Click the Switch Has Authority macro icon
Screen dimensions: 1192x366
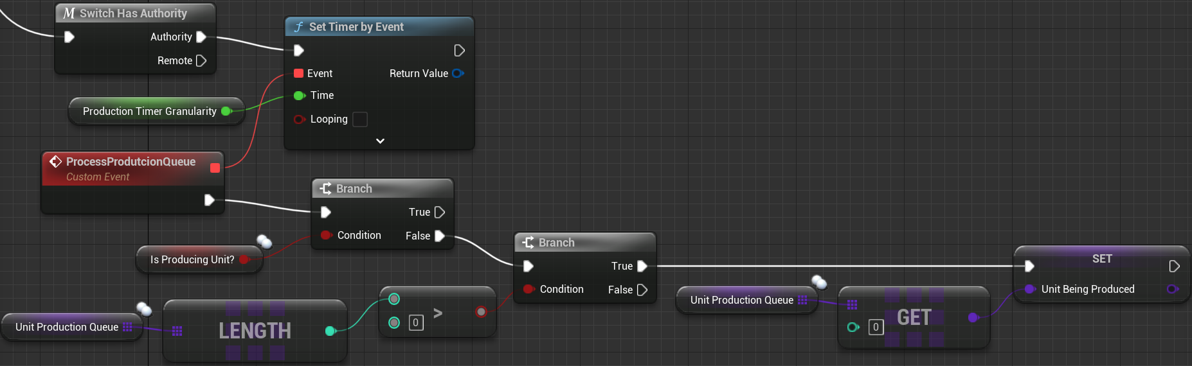(x=69, y=13)
